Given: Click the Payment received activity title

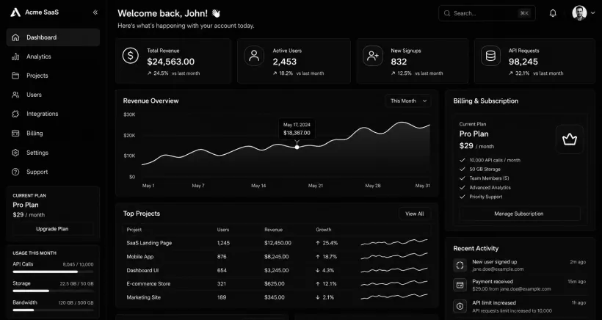Looking at the screenshot, I should click(x=492, y=281).
